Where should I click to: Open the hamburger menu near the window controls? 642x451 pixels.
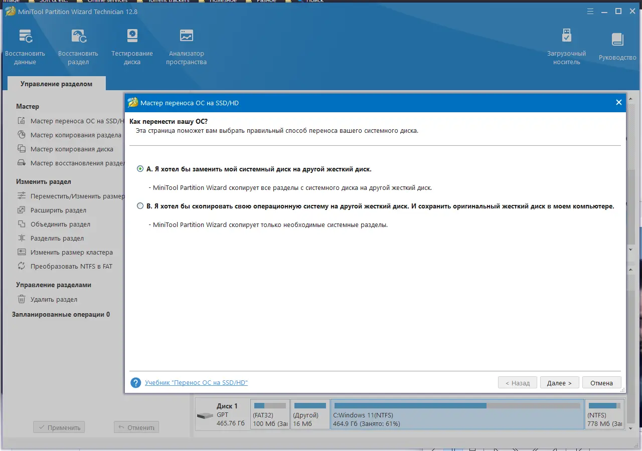(x=590, y=11)
